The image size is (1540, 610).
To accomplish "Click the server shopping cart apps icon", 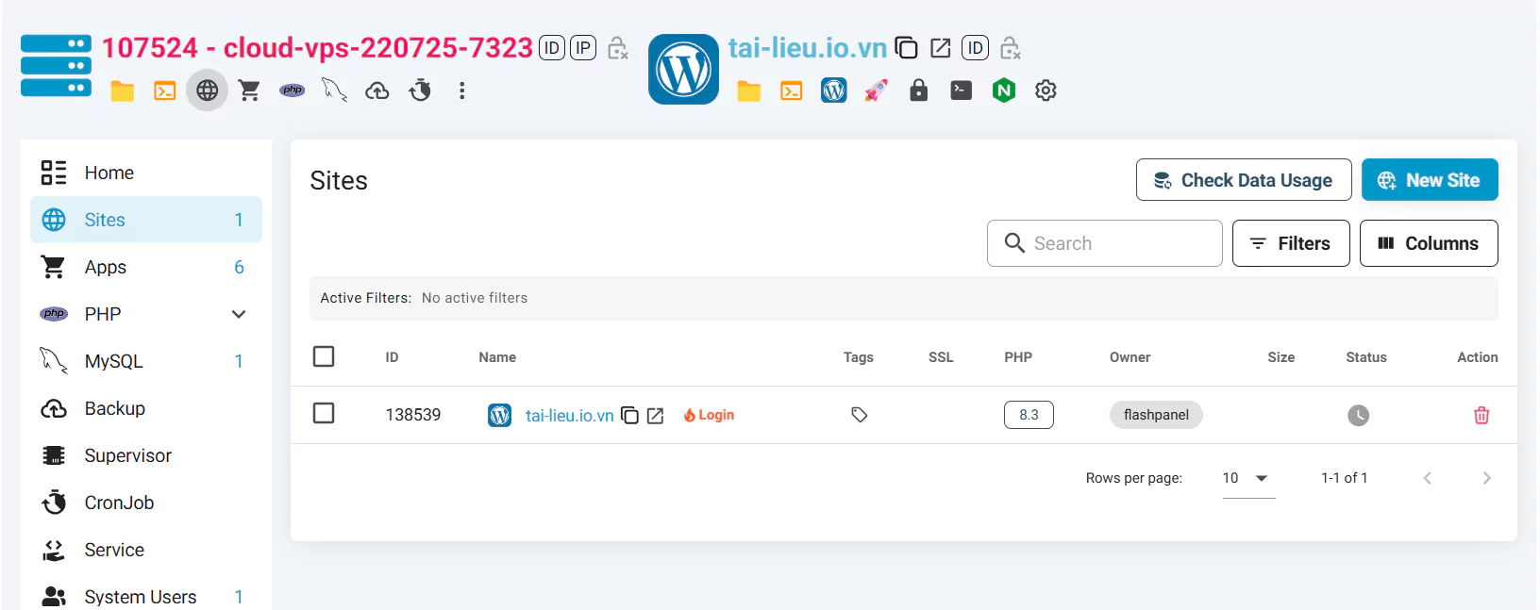I will tap(249, 91).
